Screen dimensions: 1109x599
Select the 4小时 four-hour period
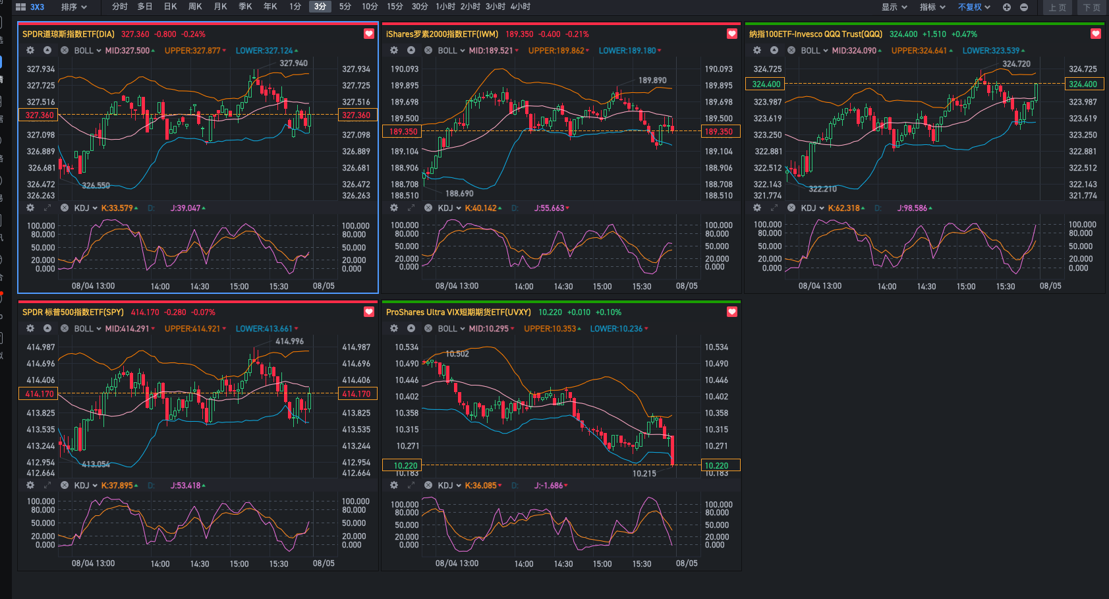coord(521,7)
